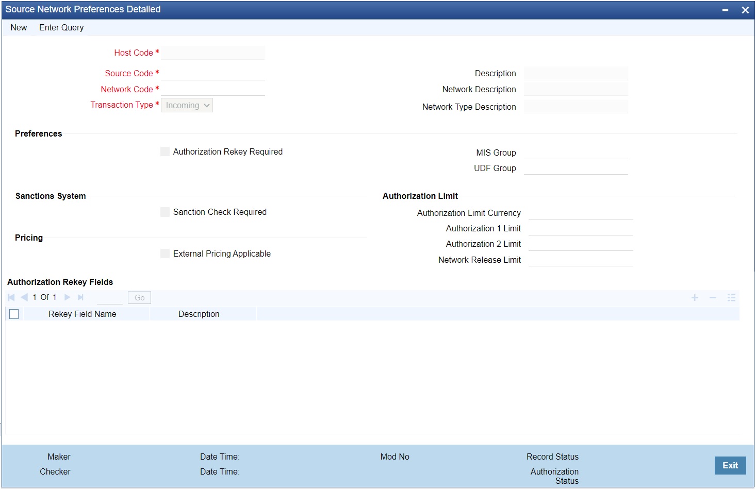756x490 pixels.
Task: Click the Description column header in table
Action: (199, 314)
